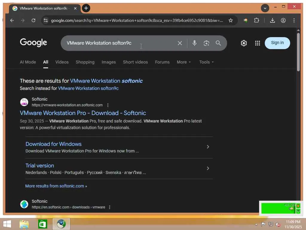View site information icon in address bar
Screen dimensions: 306x230
tap(46, 20)
